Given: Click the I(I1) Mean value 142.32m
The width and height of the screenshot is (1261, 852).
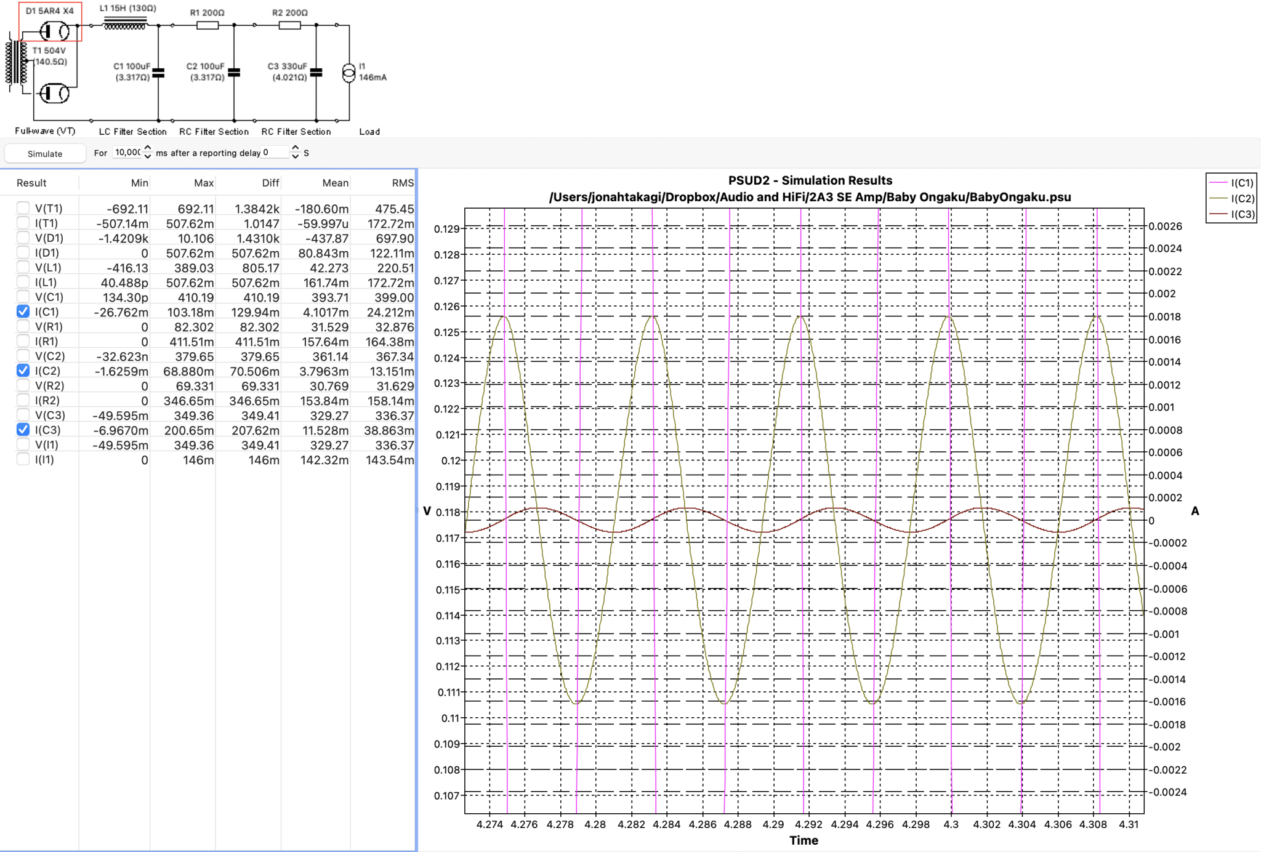Looking at the screenshot, I should [x=324, y=460].
